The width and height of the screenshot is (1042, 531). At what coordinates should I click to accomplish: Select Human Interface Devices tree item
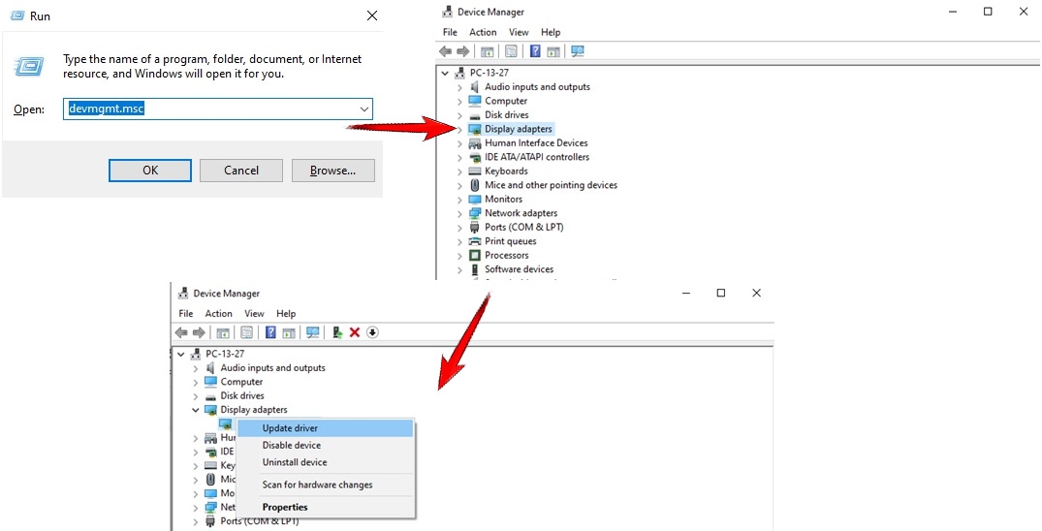click(536, 142)
